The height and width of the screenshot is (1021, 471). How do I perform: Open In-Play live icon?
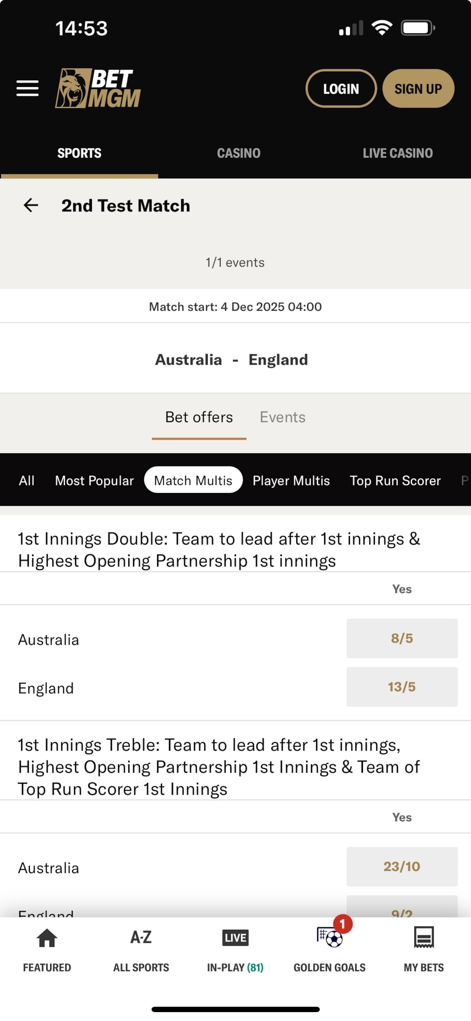click(x=235, y=938)
